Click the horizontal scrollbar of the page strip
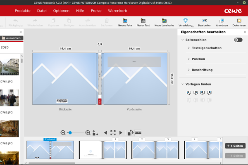This screenshot has height=165, width=248. click(x=52, y=163)
